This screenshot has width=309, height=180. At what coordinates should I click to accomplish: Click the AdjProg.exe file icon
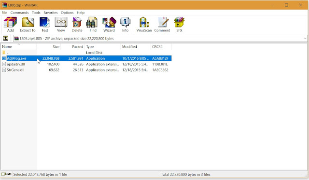pos(4,58)
